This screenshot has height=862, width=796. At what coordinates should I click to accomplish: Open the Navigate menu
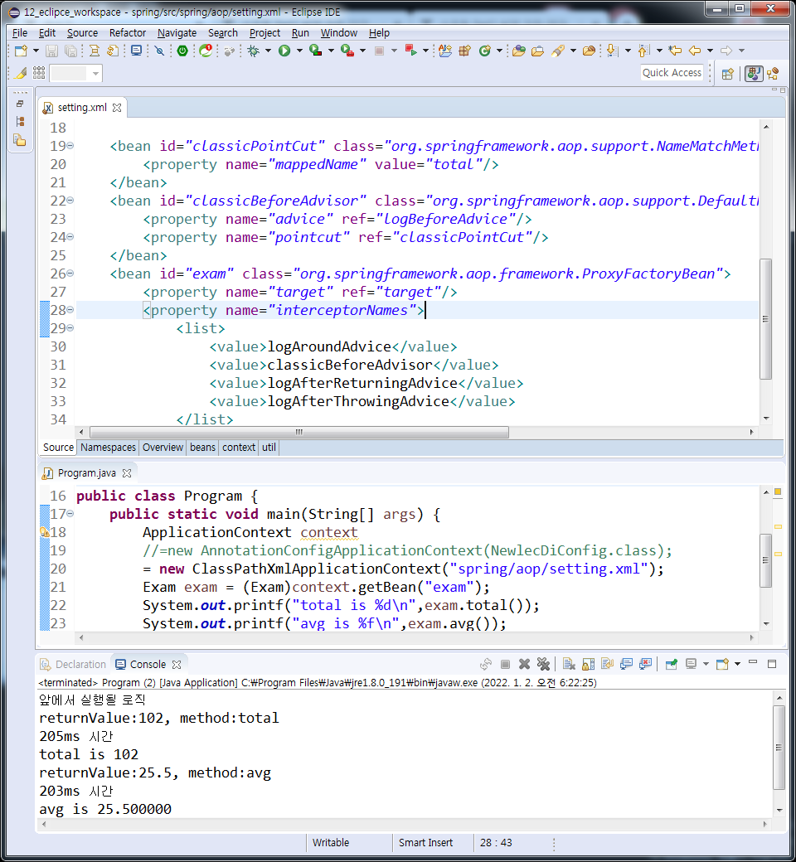click(x=177, y=33)
